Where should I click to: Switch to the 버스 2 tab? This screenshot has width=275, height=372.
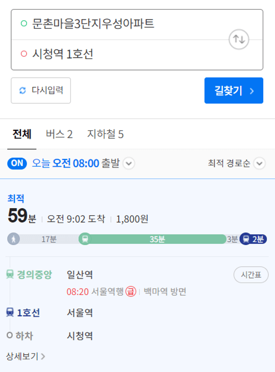[x=59, y=134]
